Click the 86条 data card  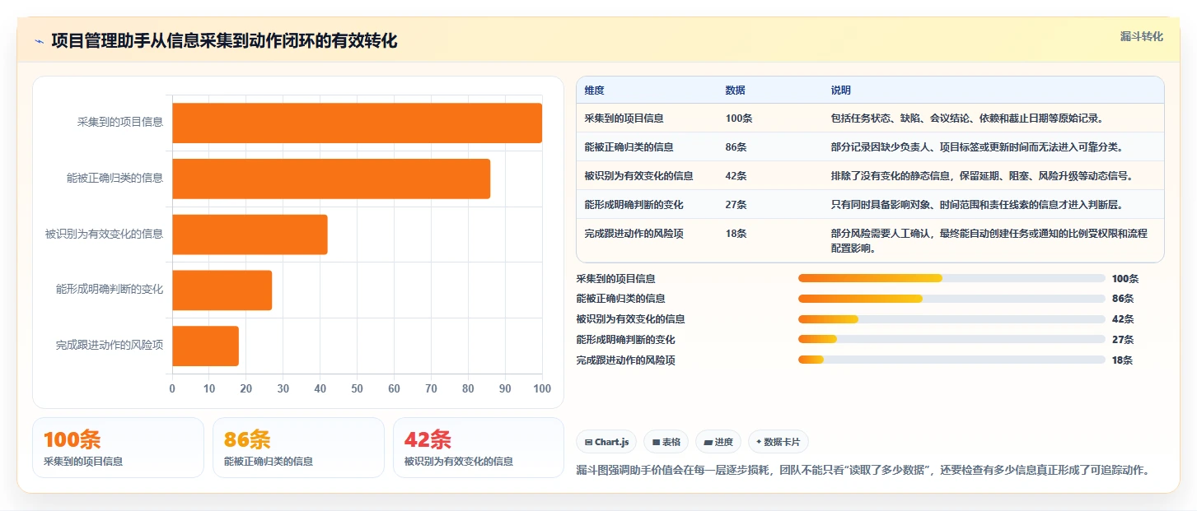tap(298, 448)
